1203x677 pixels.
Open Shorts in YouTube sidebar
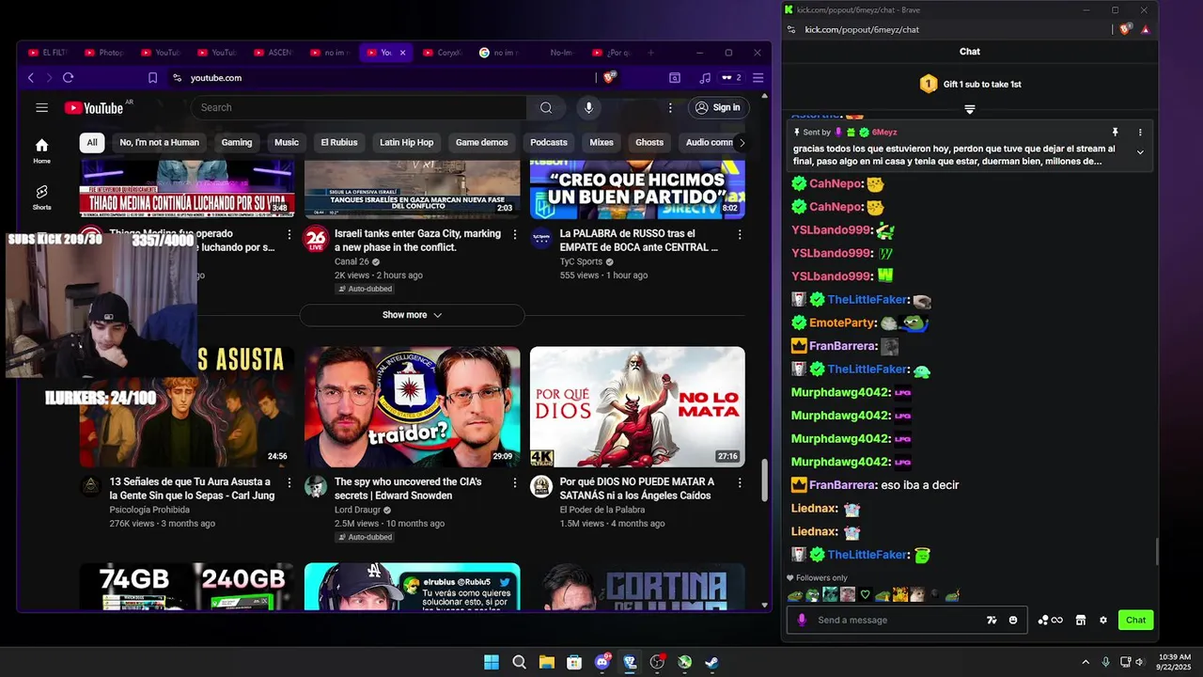click(x=41, y=197)
